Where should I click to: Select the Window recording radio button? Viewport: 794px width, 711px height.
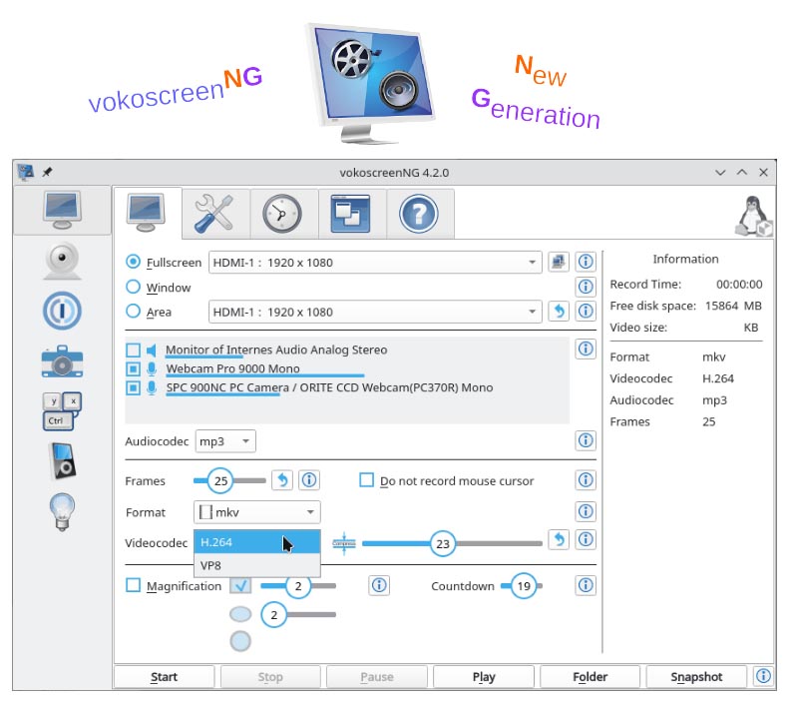pyautogui.click(x=134, y=288)
